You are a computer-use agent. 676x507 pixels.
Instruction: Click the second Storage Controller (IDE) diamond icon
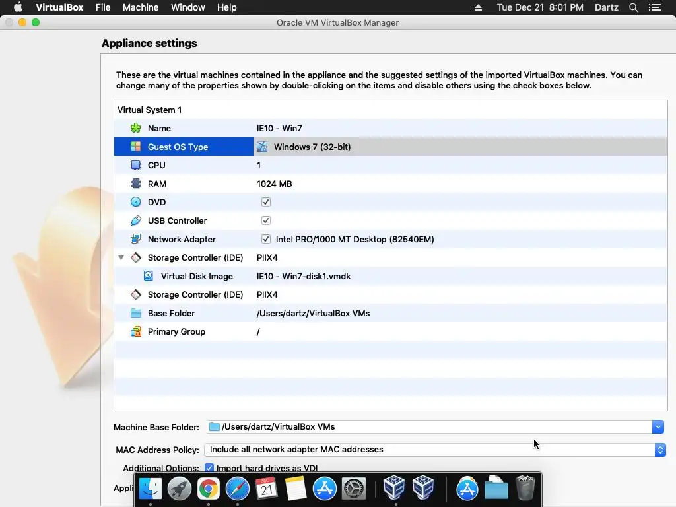pyautogui.click(x=136, y=294)
